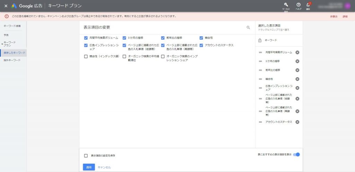This screenshot has width=355, height=172.
Task: Click 詳細 link in warning banner
Action: [x=345, y=16]
